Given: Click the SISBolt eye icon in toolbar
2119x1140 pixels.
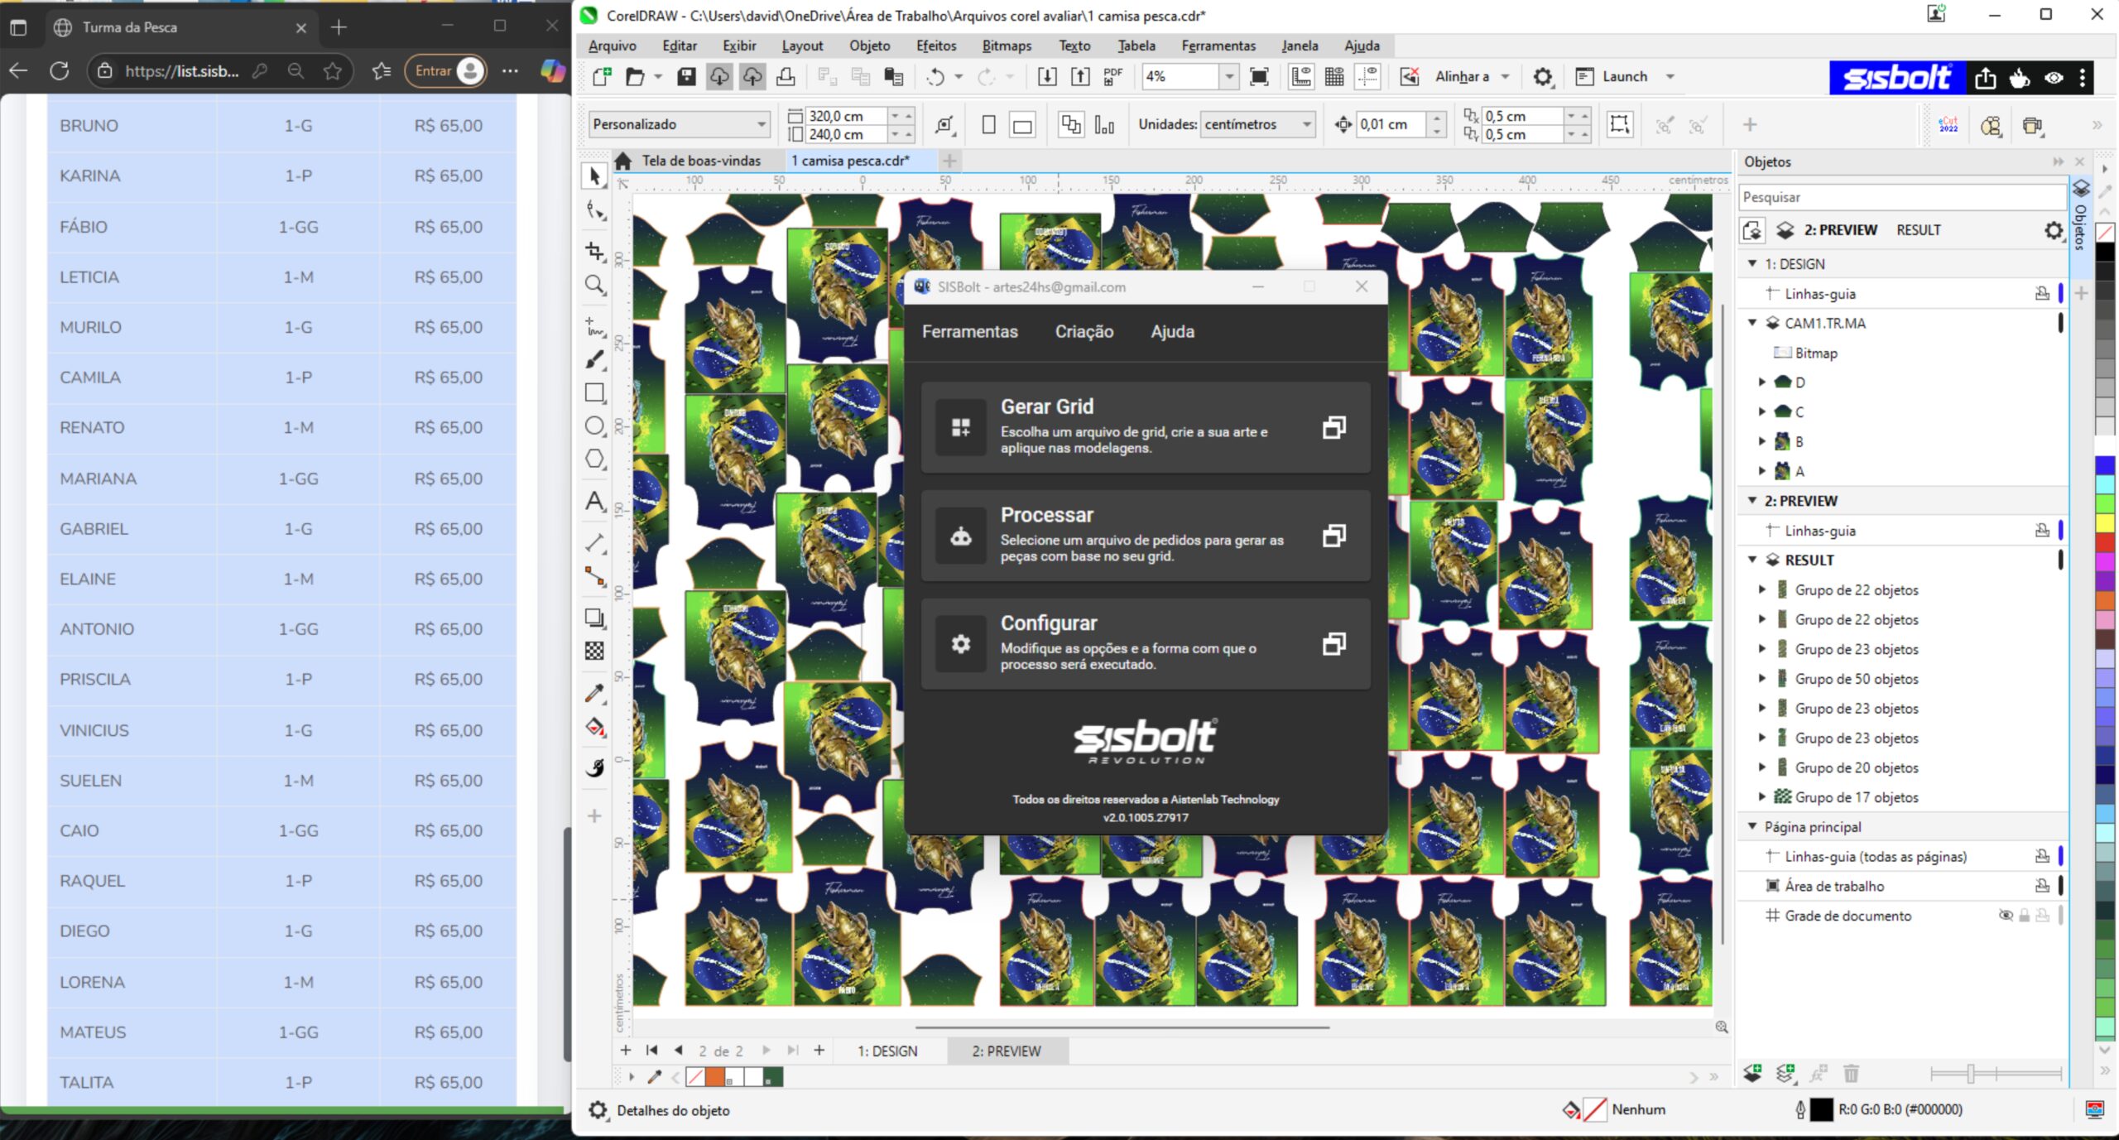Looking at the screenshot, I should [2054, 78].
